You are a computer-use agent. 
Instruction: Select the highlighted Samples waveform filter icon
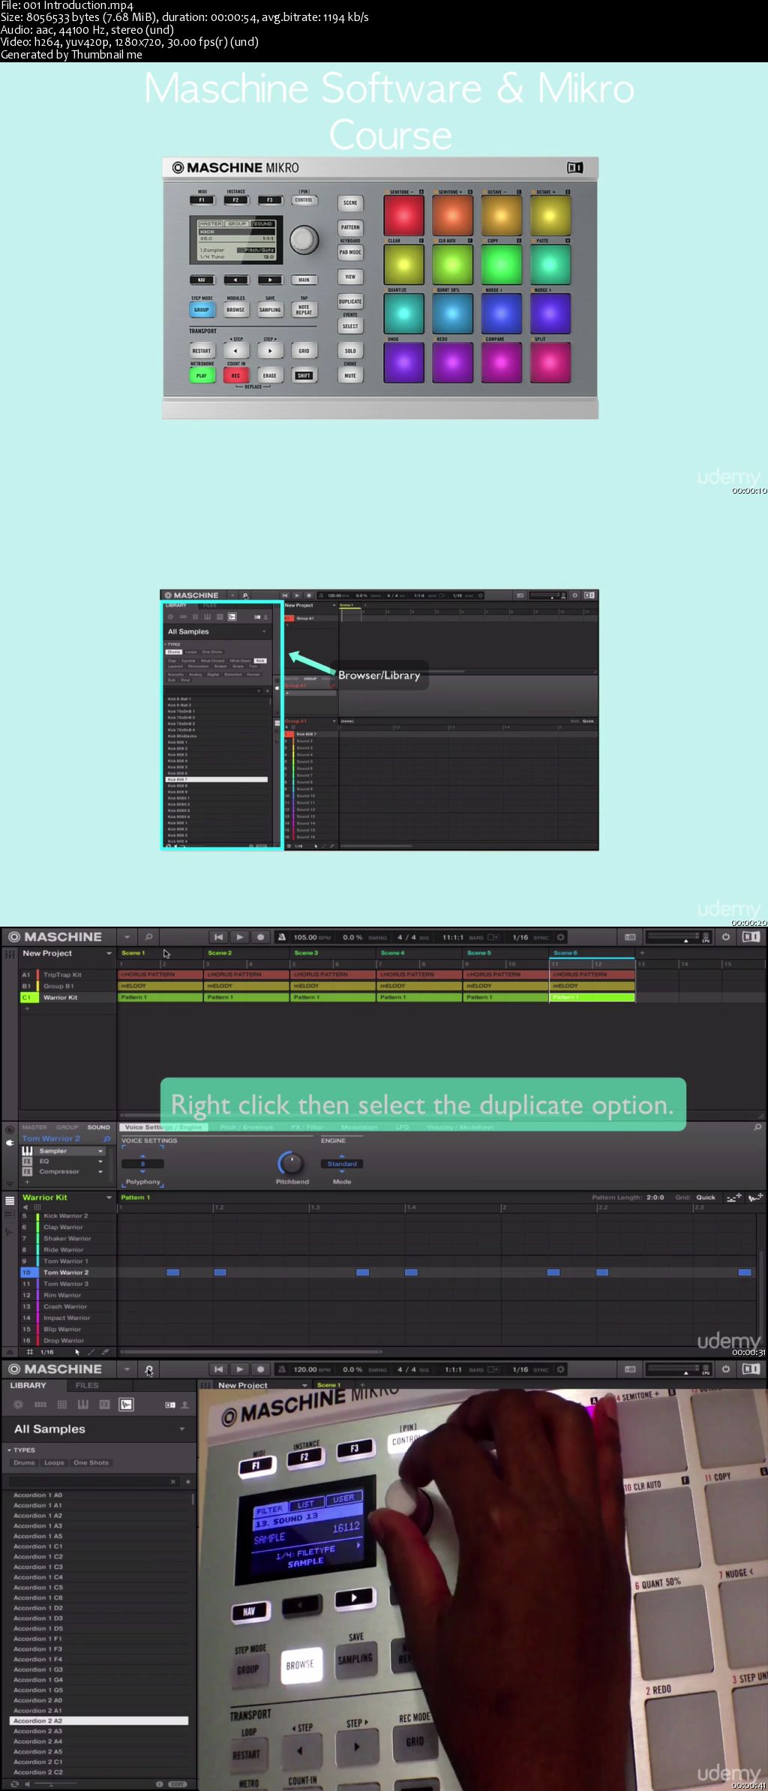click(127, 1405)
